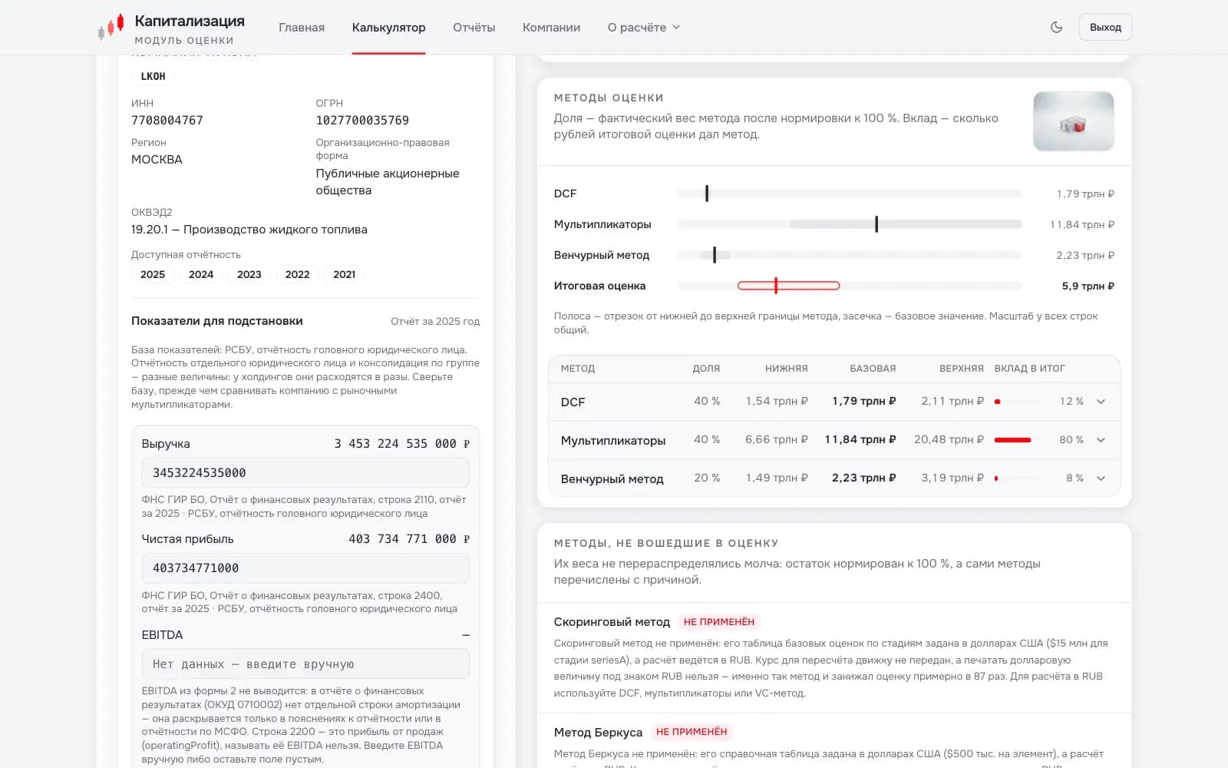Click the Венчурный метод range bar marker
The height and width of the screenshot is (768, 1228).
(x=715, y=255)
